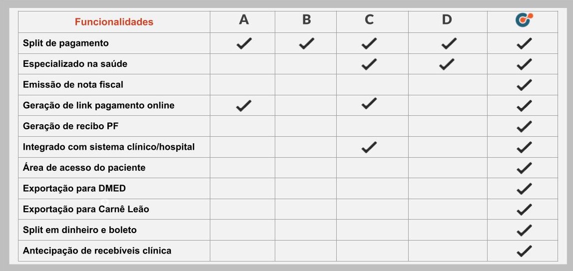Click column C checkmark for Especializado na saúde

click(369, 64)
